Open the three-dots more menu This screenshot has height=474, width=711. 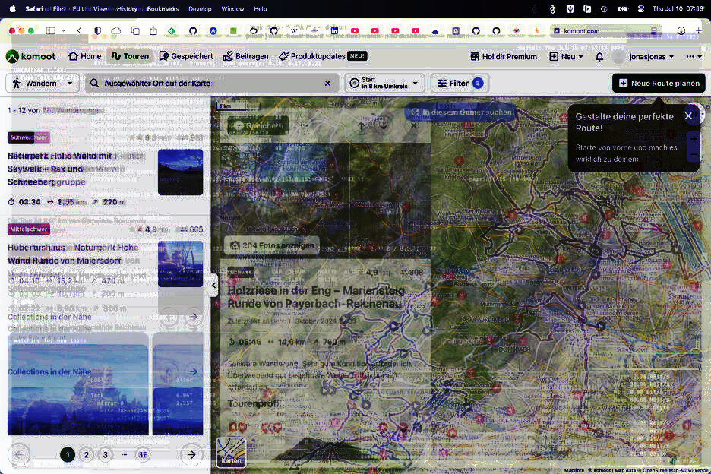pyautogui.click(x=694, y=57)
